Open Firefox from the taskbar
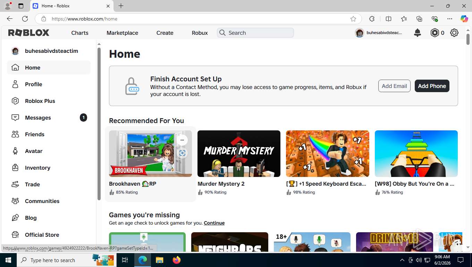The image size is (472, 267). tap(177, 260)
